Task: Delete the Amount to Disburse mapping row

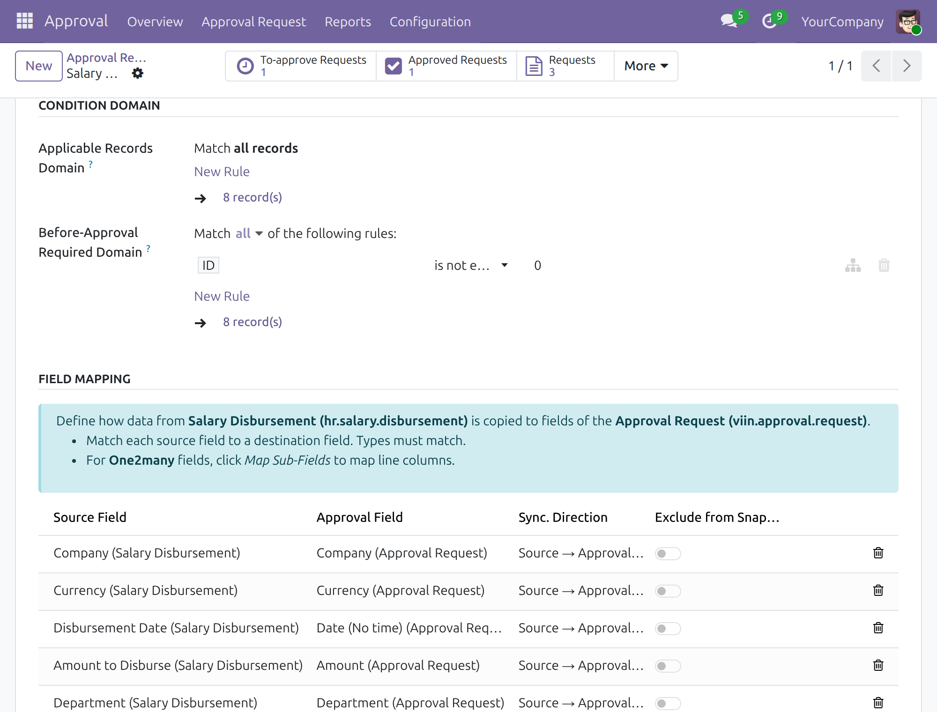Action: (x=878, y=666)
